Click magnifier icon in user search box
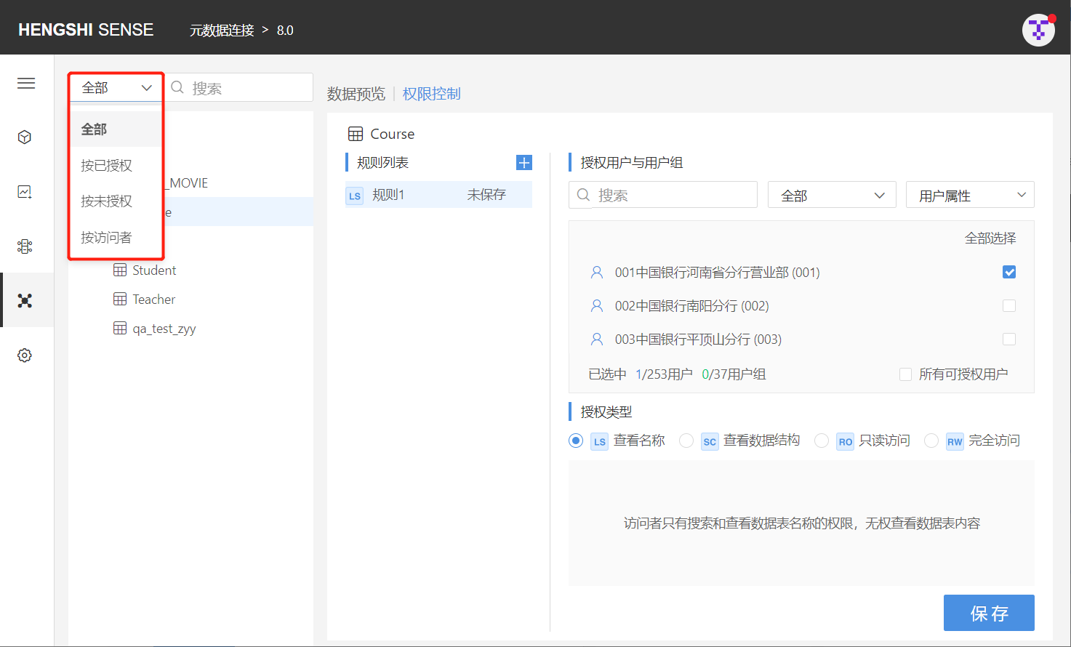Image resolution: width=1071 pixels, height=647 pixels. [583, 195]
